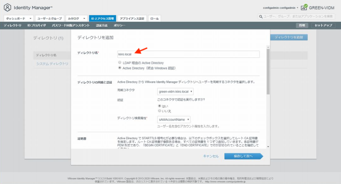The width and height of the screenshot is (341, 184).
Task: Click the セットアップ button
Action: click(323, 25)
